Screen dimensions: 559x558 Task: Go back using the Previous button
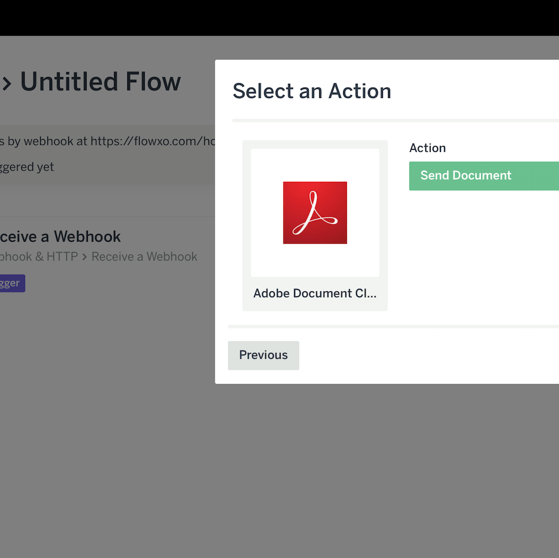click(263, 355)
